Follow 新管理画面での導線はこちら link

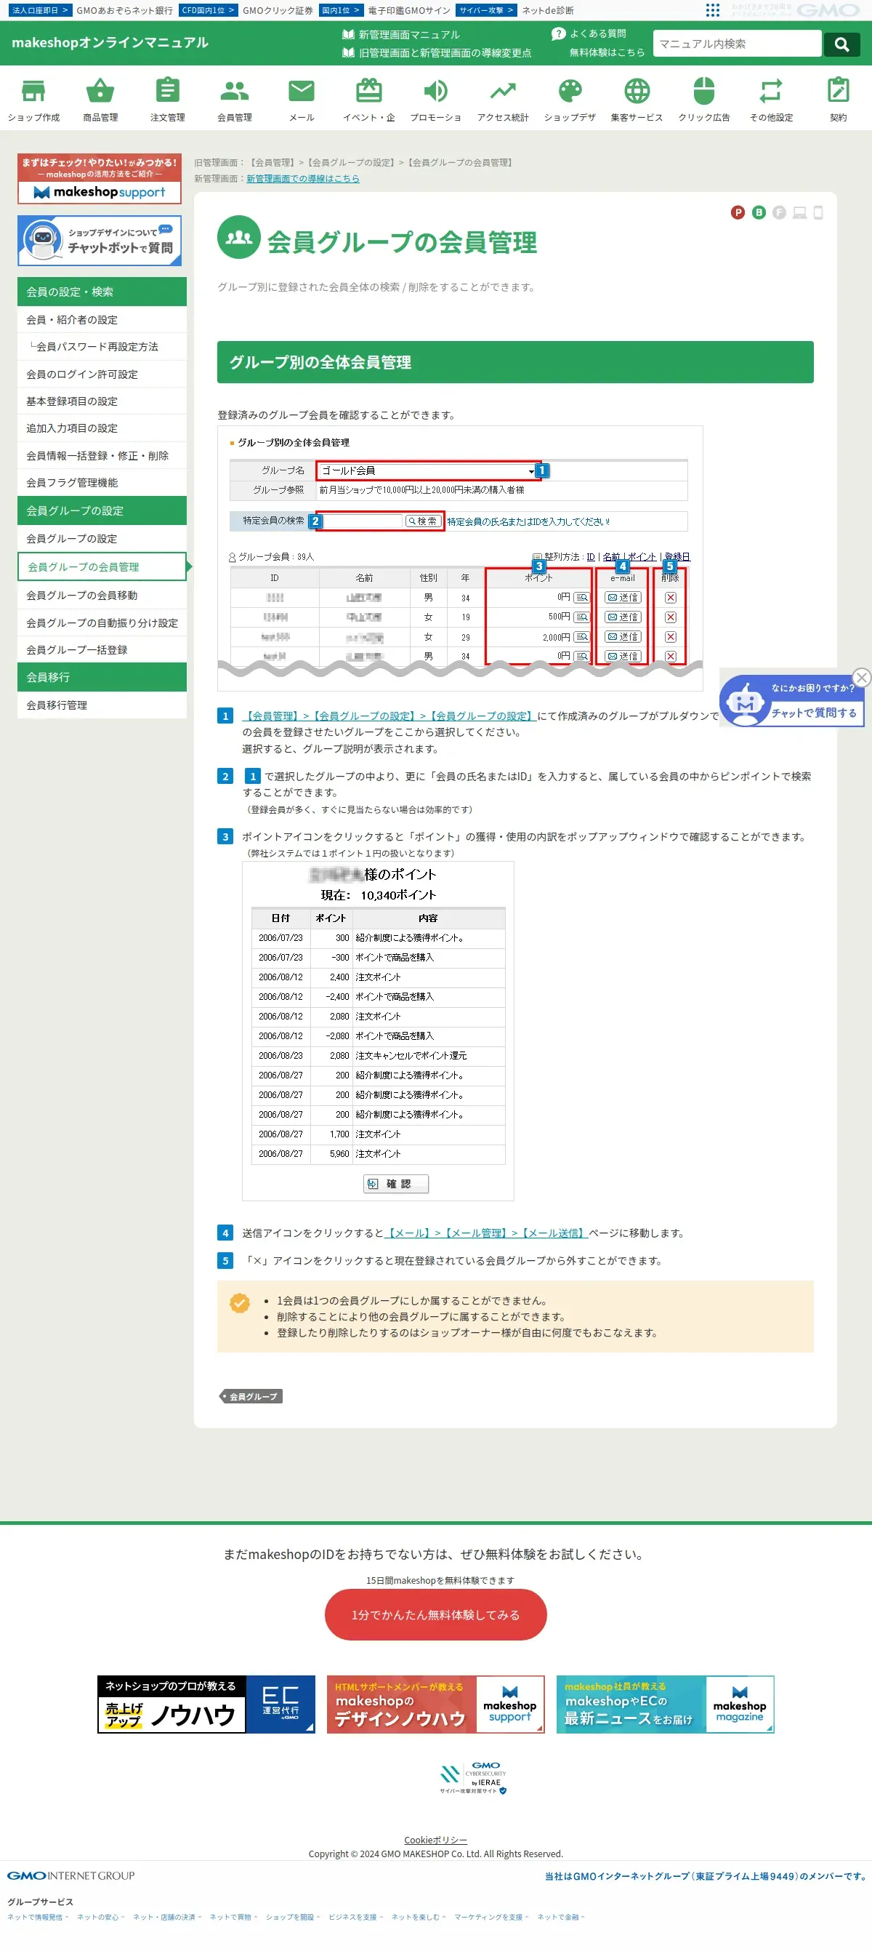coord(303,179)
